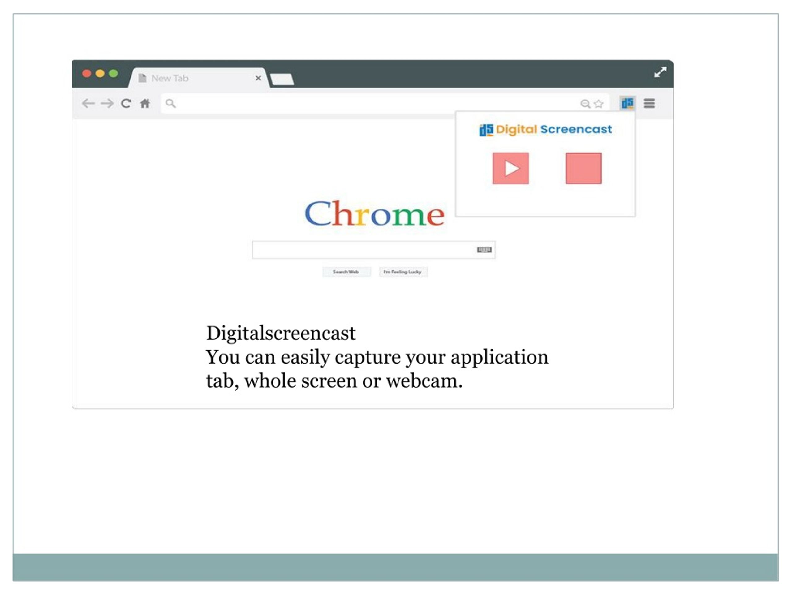Screen dimensions: 792x594
Task: Click the Chrome logo text
Action: 375,213
